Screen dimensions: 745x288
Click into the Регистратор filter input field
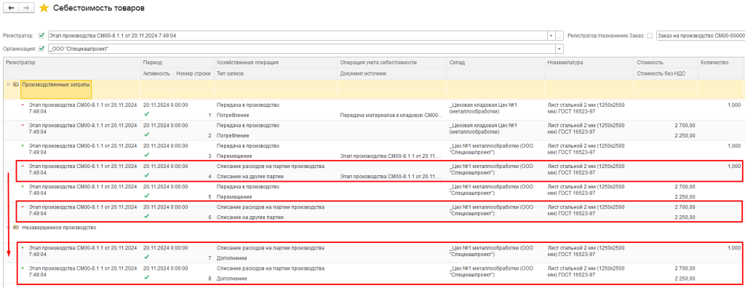(x=297, y=36)
